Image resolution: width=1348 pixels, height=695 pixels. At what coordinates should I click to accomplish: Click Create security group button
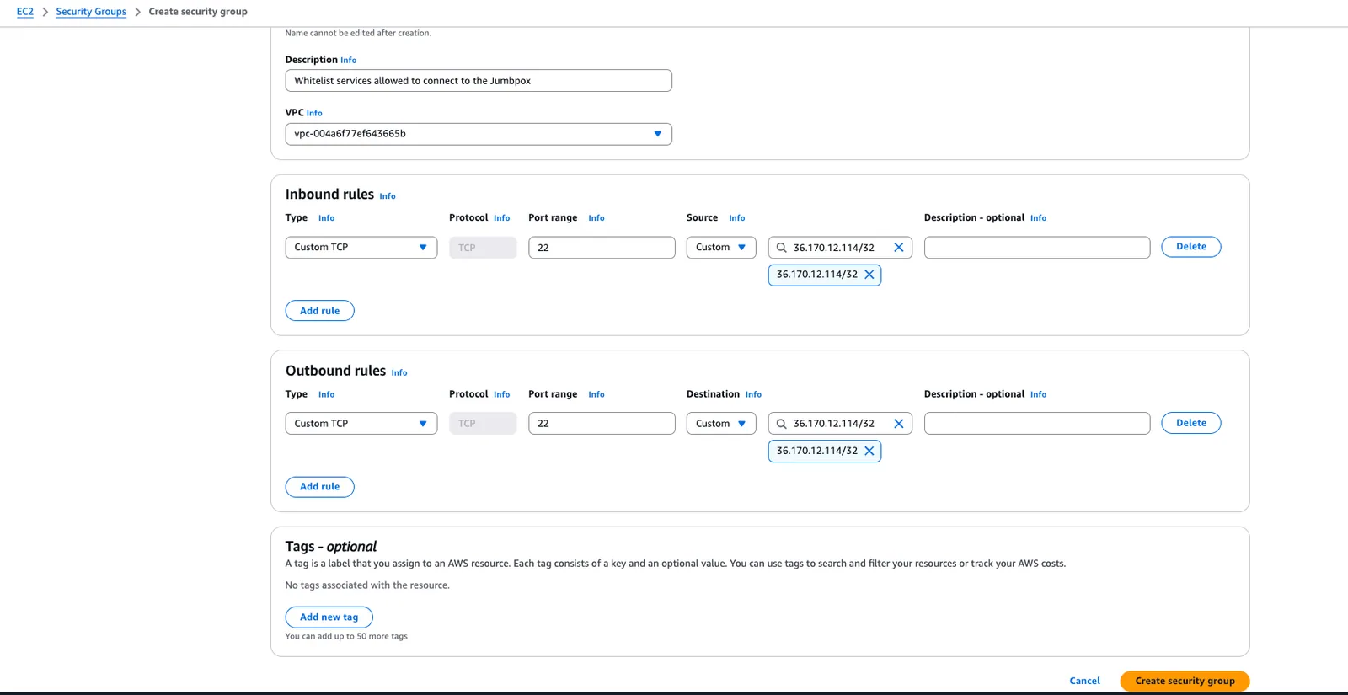click(x=1185, y=681)
